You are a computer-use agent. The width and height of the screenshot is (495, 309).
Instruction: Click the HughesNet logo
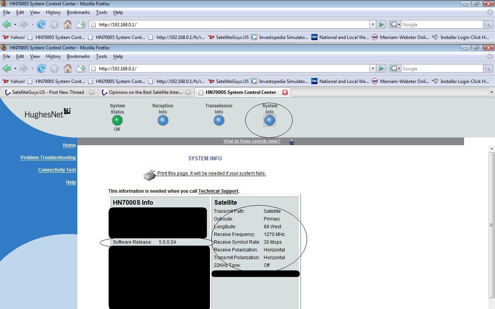48,113
